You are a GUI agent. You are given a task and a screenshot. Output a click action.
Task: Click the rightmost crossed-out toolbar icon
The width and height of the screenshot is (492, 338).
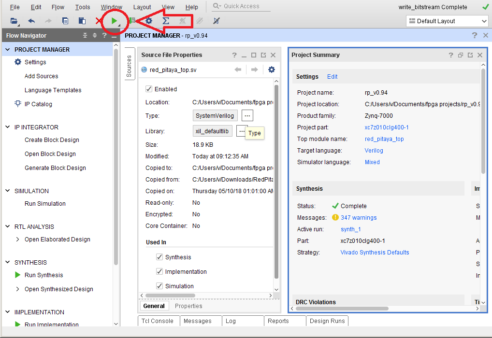click(216, 21)
